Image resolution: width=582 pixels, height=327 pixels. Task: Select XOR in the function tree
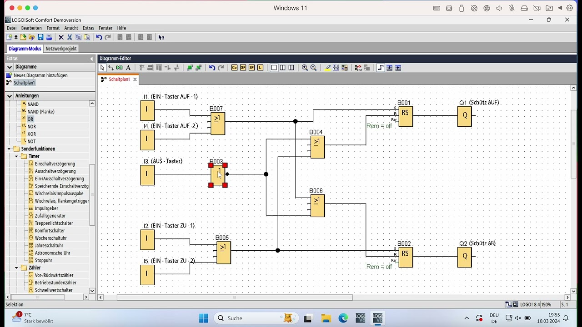point(31,134)
